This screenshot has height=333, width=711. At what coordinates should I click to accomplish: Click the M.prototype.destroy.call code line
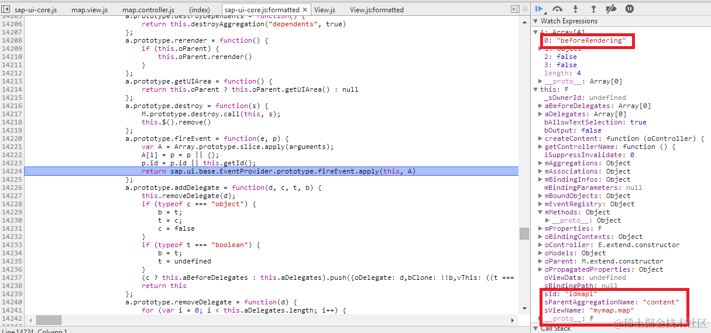tap(211, 114)
